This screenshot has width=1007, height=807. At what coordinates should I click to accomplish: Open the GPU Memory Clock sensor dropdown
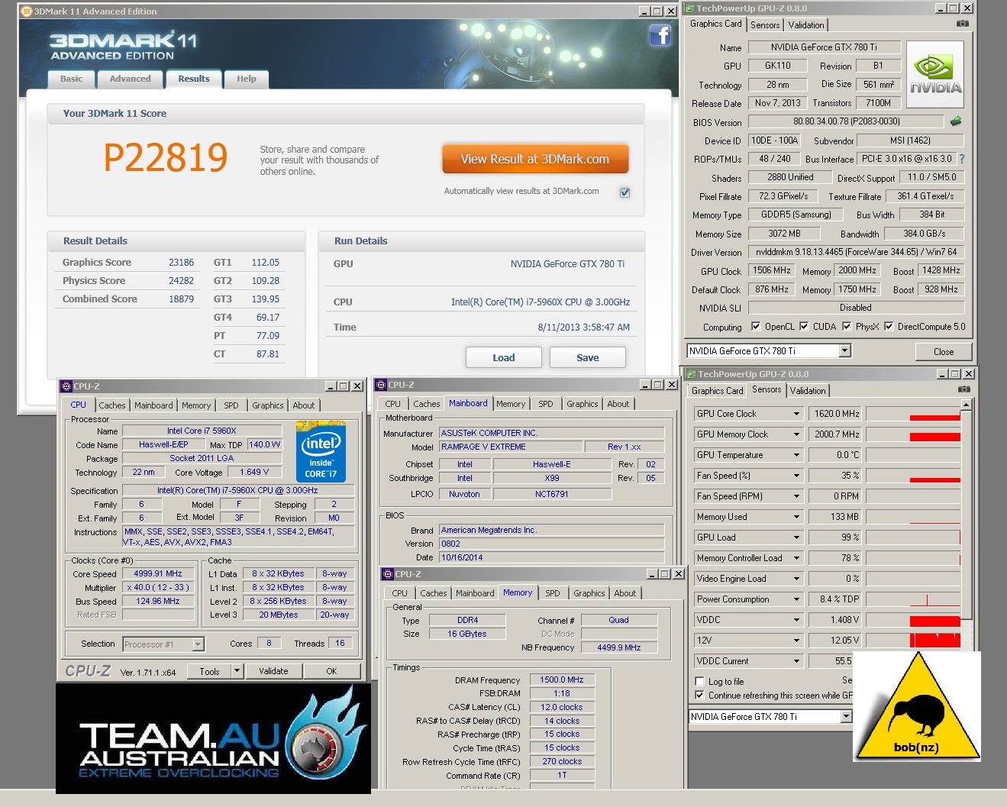click(x=796, y=434)
